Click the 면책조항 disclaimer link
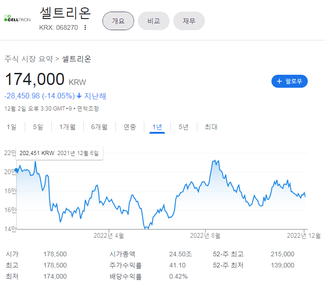Viewport: 325px width, 286px height. (88, 109)
